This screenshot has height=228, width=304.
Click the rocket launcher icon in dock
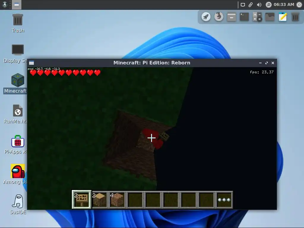click(x=206, y=17)
